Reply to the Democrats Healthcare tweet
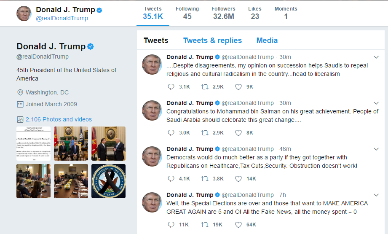The width and height of the screenshot is (388, 234). (171, 178)
